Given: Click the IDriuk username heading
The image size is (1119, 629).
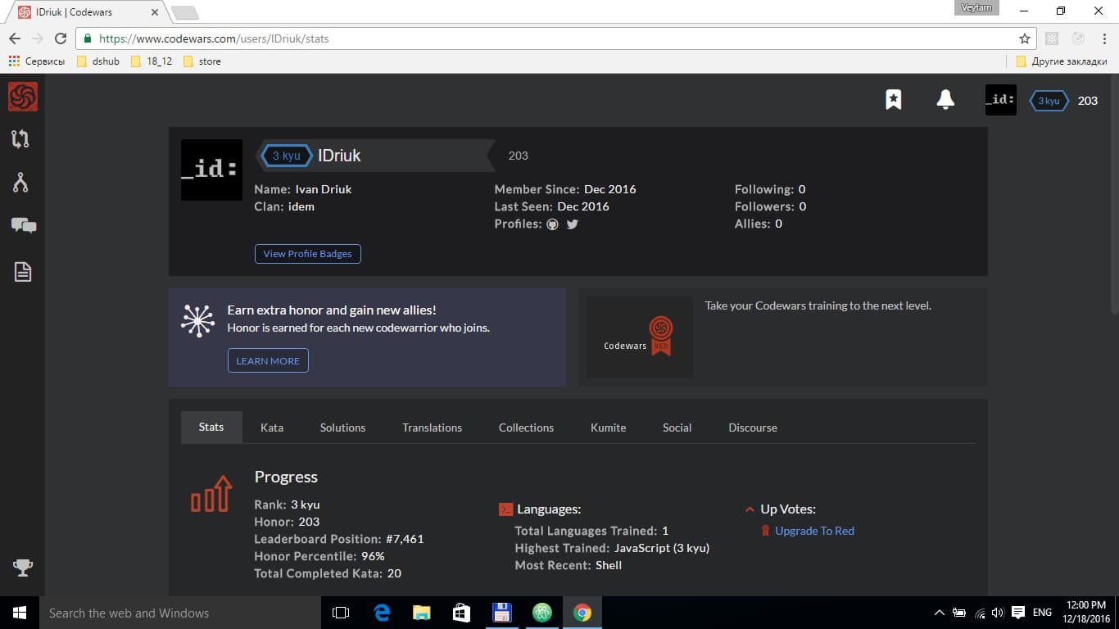Looking at the screenshot, I should (339, 156).
